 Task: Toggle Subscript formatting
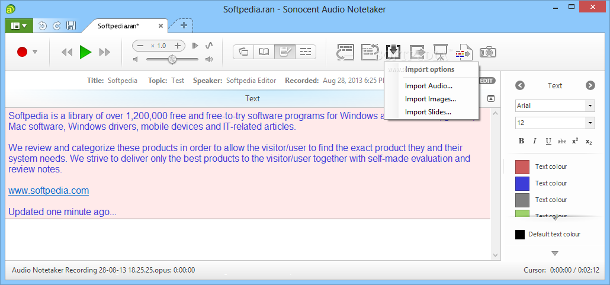point(589,142)
